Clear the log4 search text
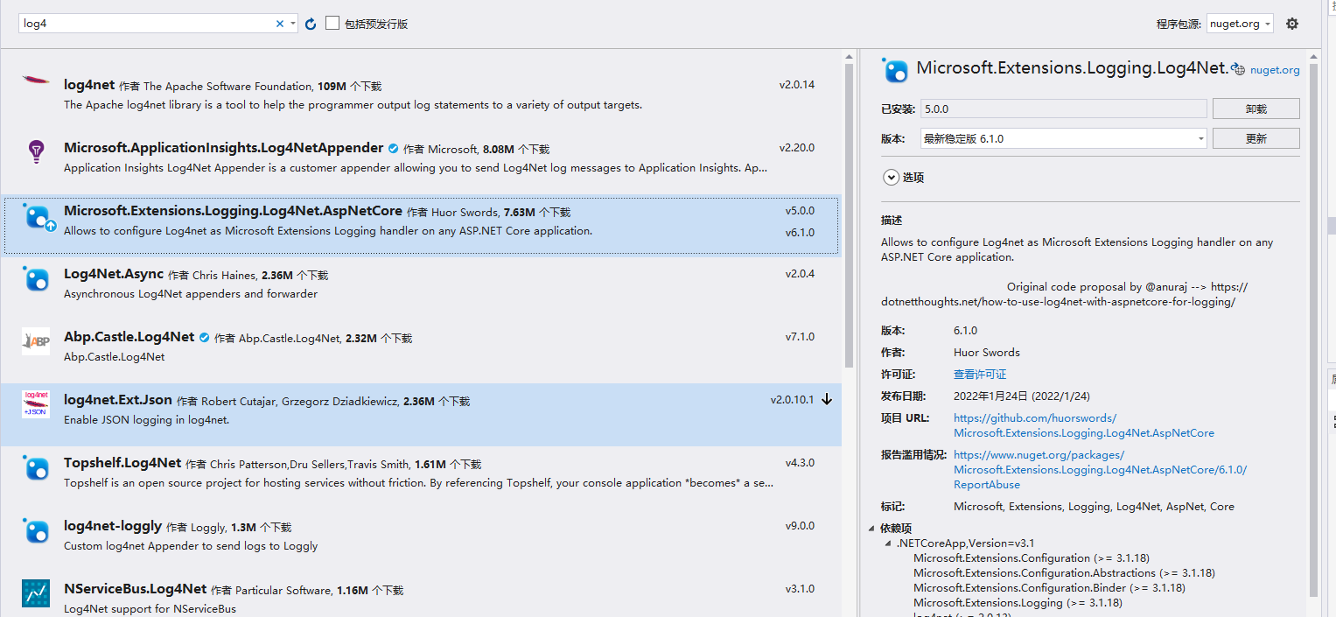The height and width of the screenshot is (617, 1336). point(280,24)
